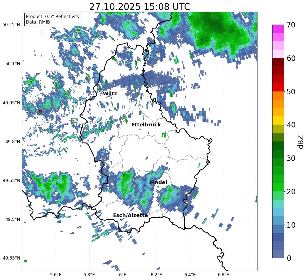The image size is (307, 280).
Task: Click the 6.2°E longitude label
Action: [x=156, y=275]
